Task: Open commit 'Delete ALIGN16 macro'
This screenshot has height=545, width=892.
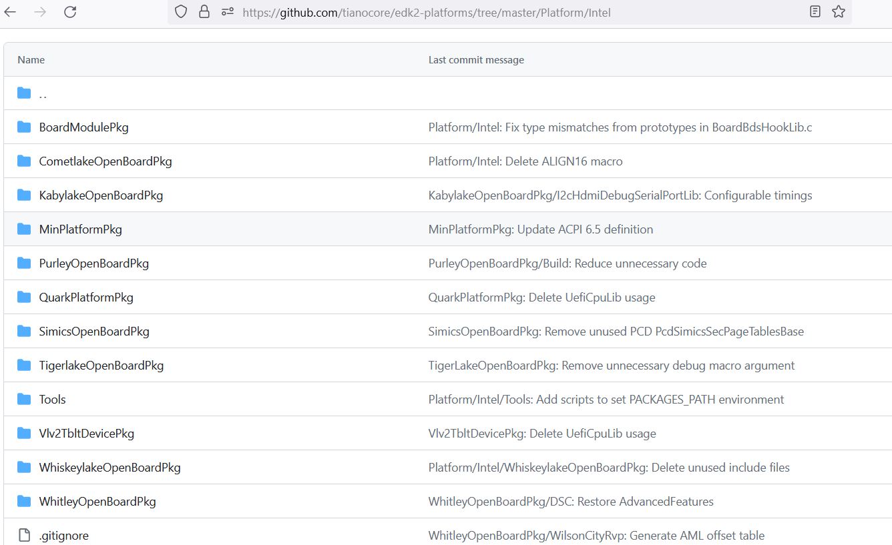Action: click(525, 161)
